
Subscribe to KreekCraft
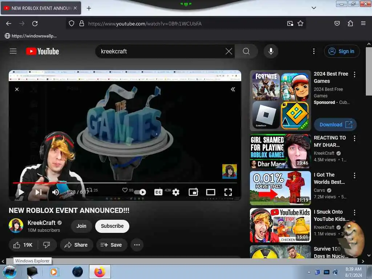click(112, 226)
